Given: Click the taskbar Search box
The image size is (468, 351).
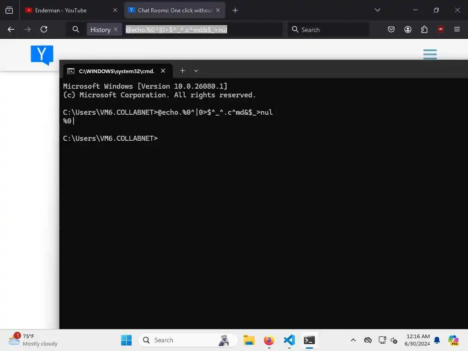Looking at the screenshot, I should [x=187, y=340].
